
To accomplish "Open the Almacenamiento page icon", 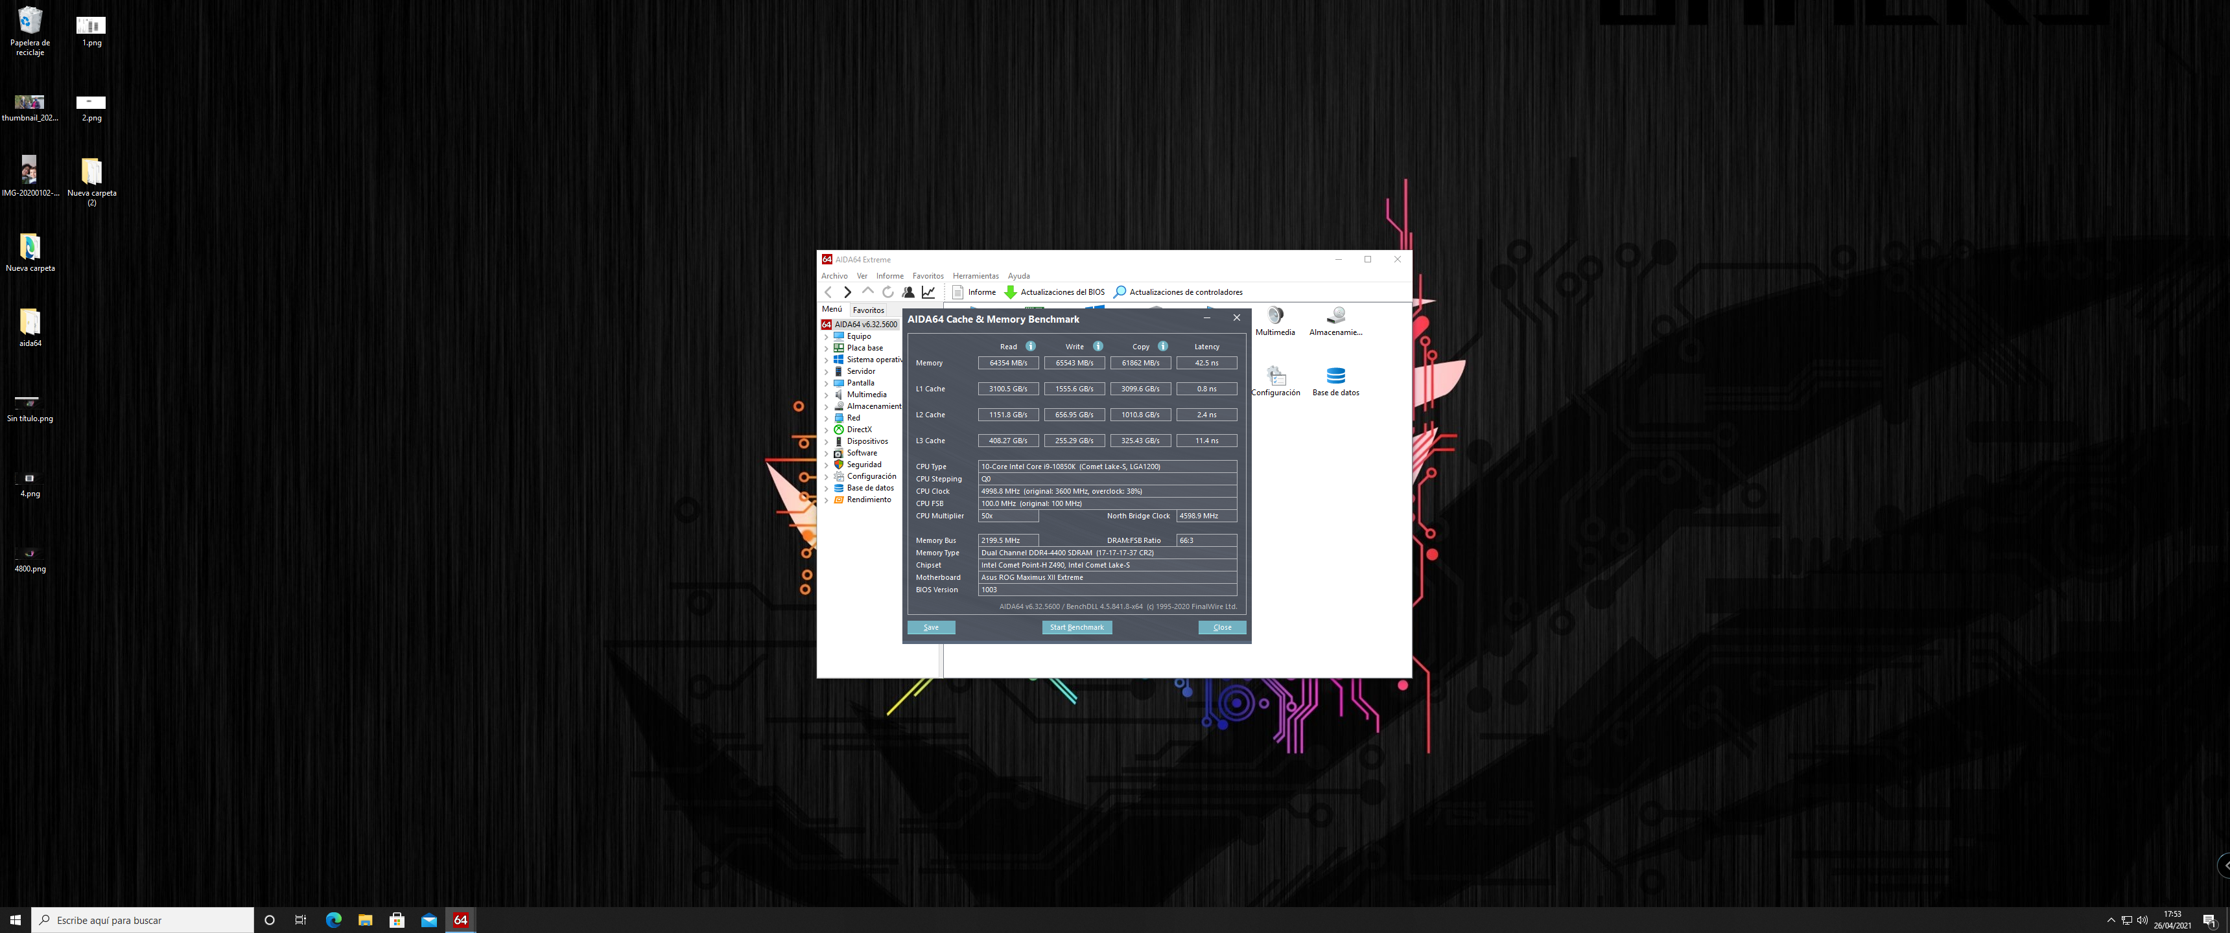I will (x=1336, y=320).
